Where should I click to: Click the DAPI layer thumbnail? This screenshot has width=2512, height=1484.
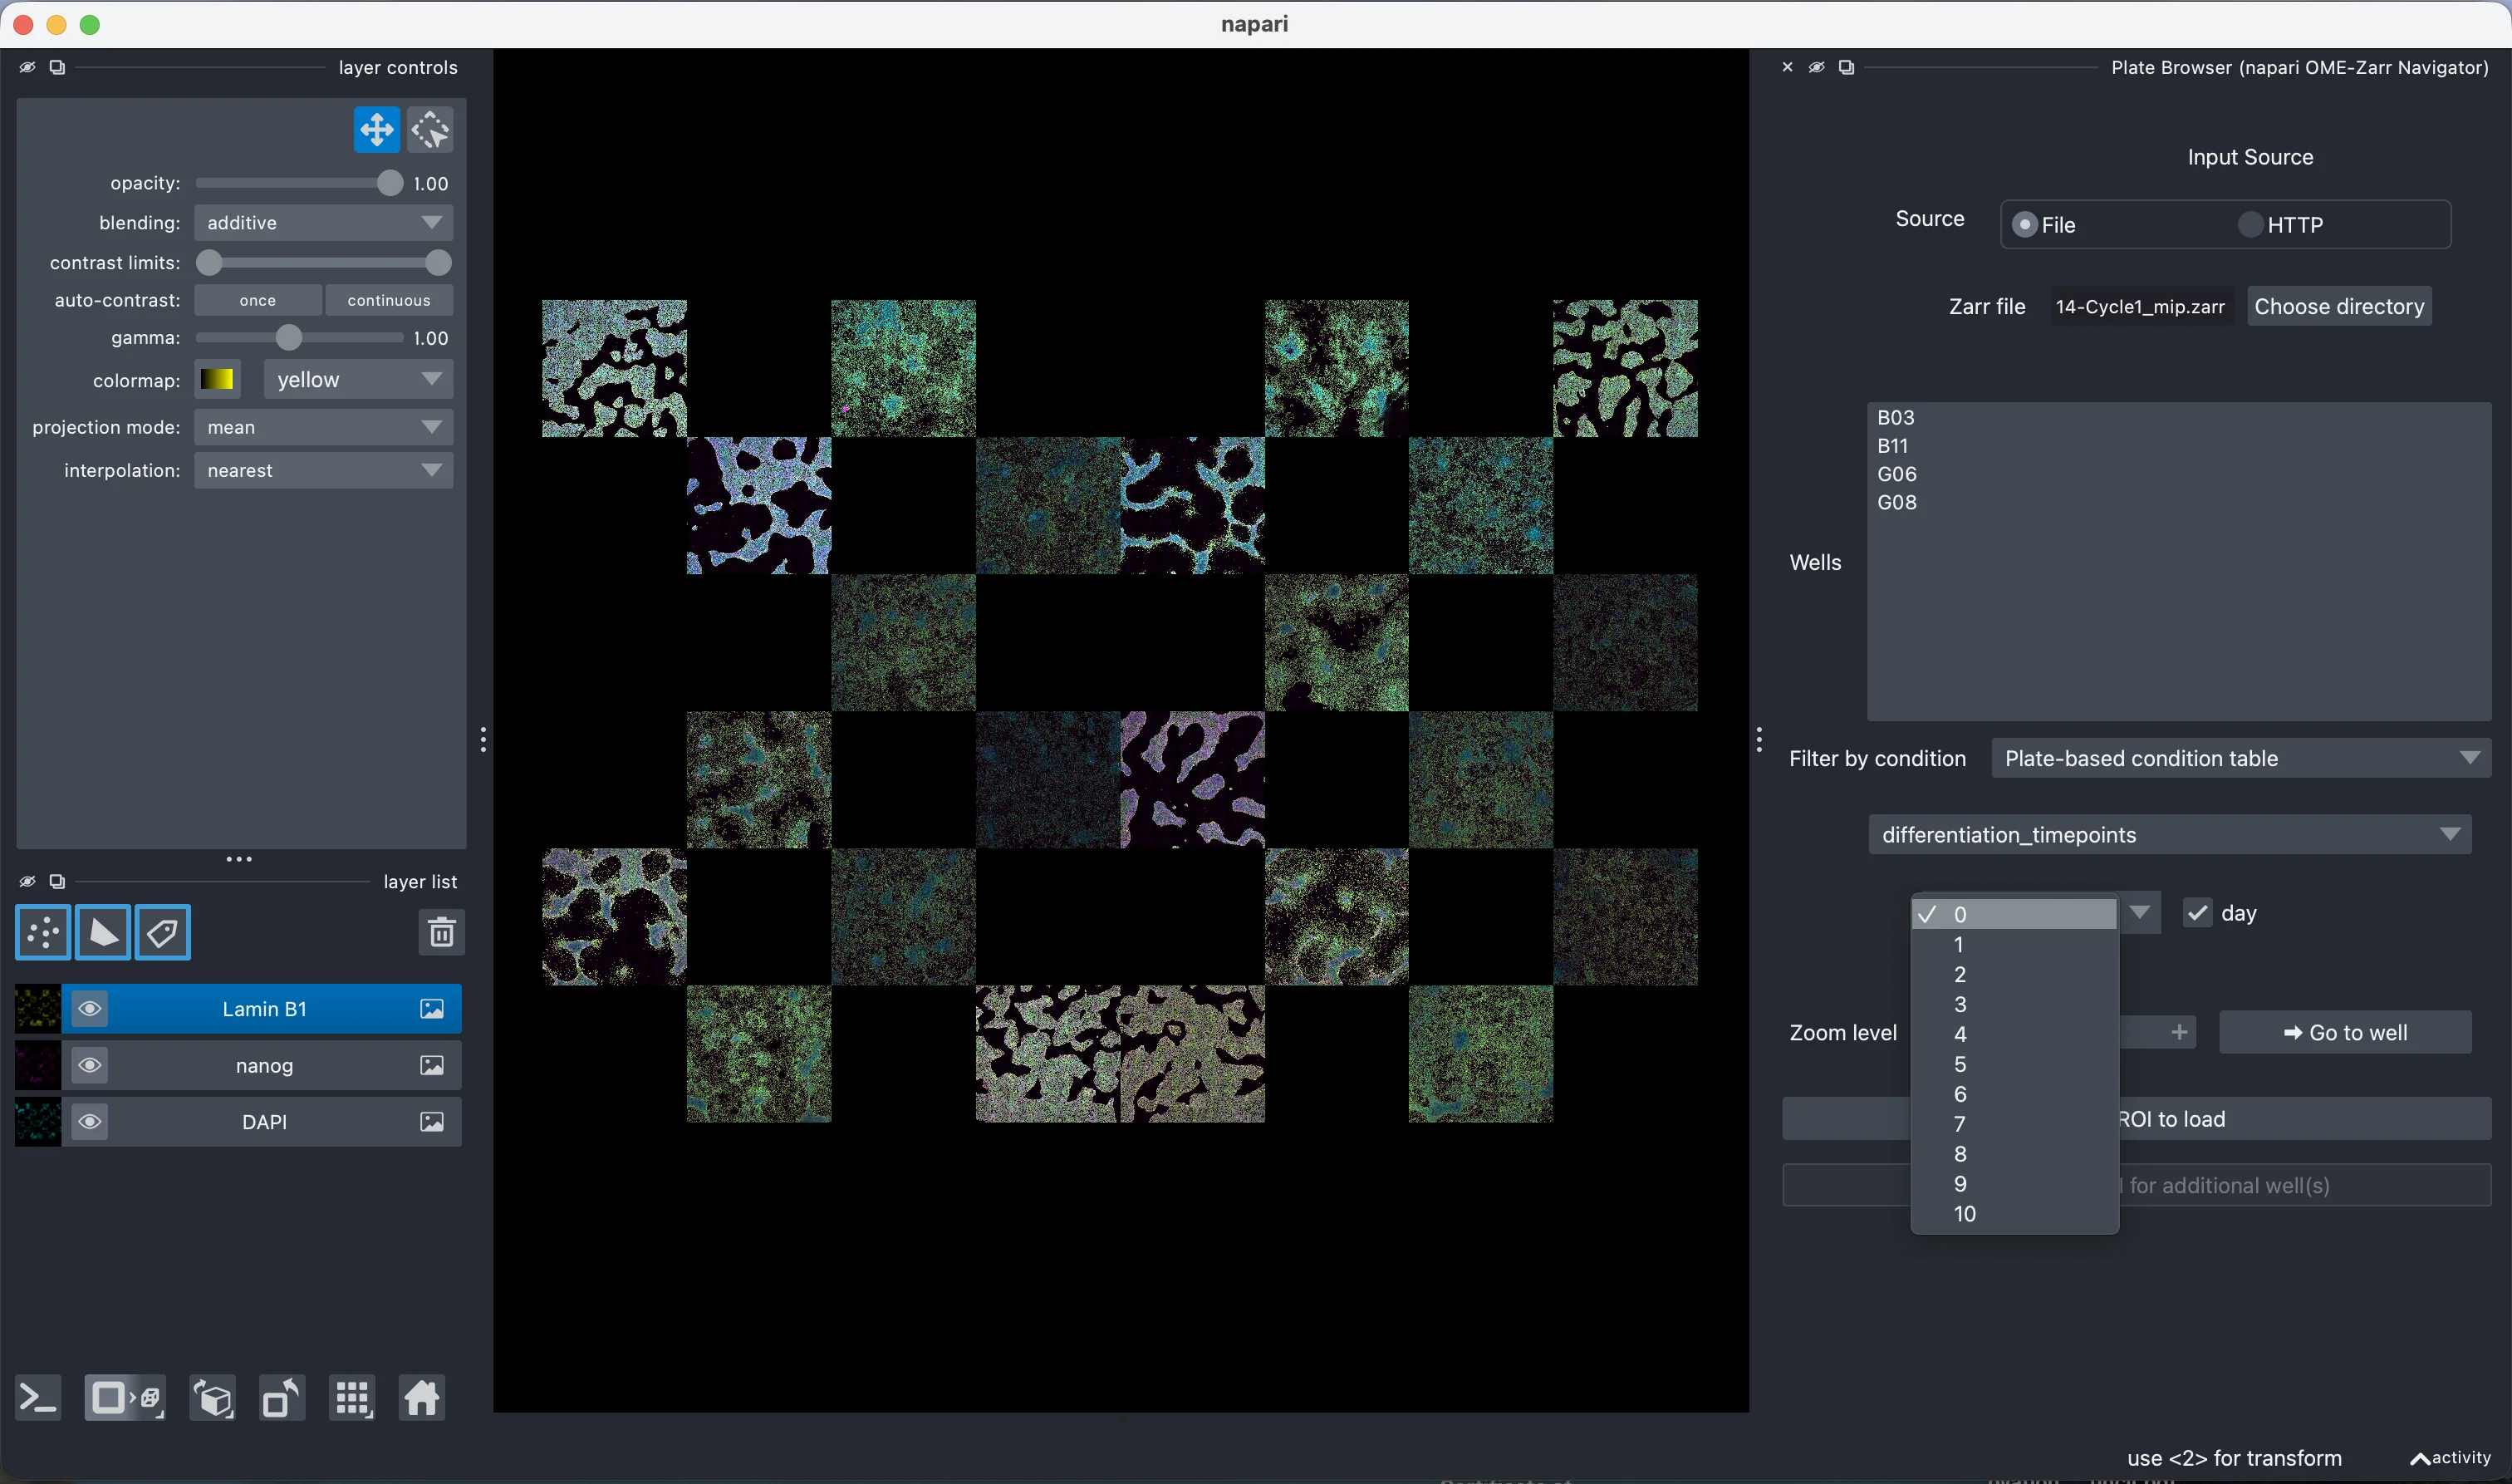(x=38, y=1122)
